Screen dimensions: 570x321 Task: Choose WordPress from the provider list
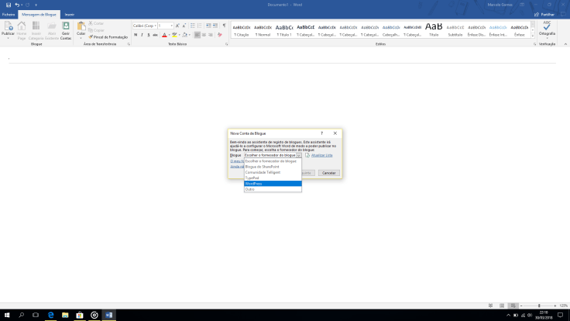tap(272, 183)
